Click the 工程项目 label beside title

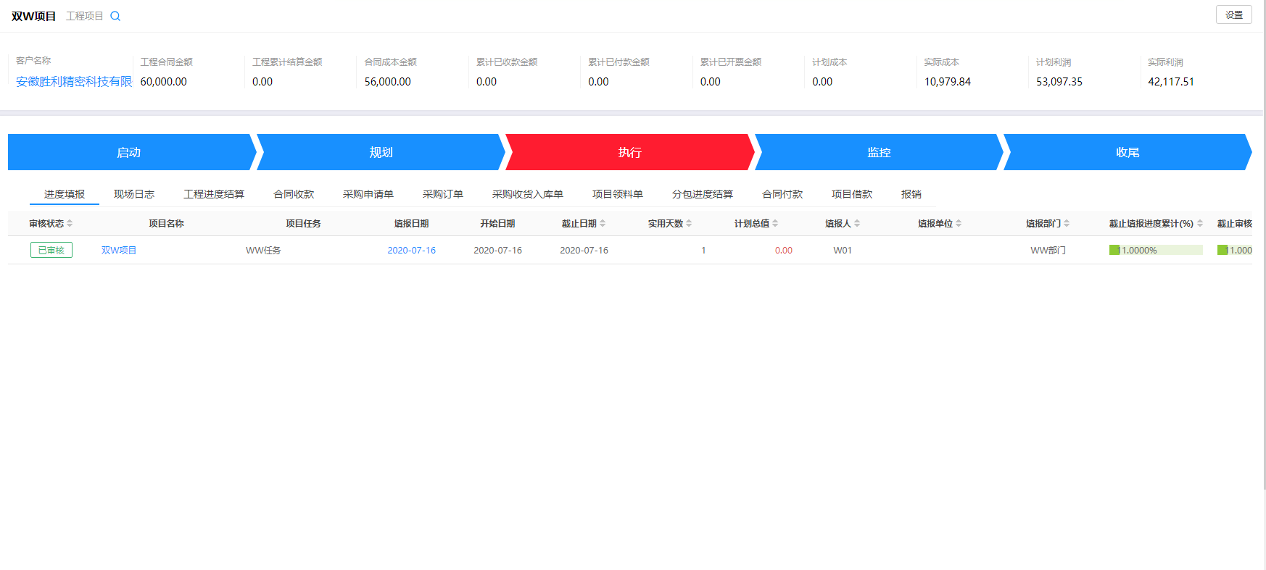point(85,16)
